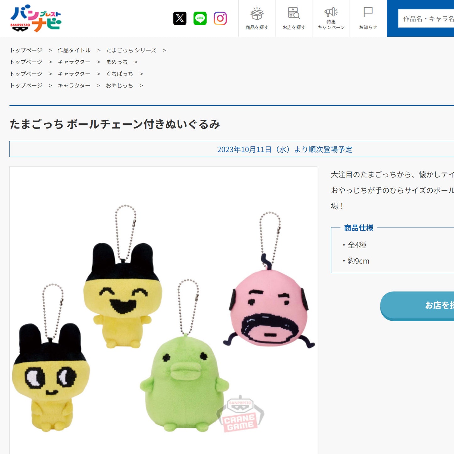This screenshot has width=454, height=454.
Task: Open the Instagram icon link
Action: [220, 19]
